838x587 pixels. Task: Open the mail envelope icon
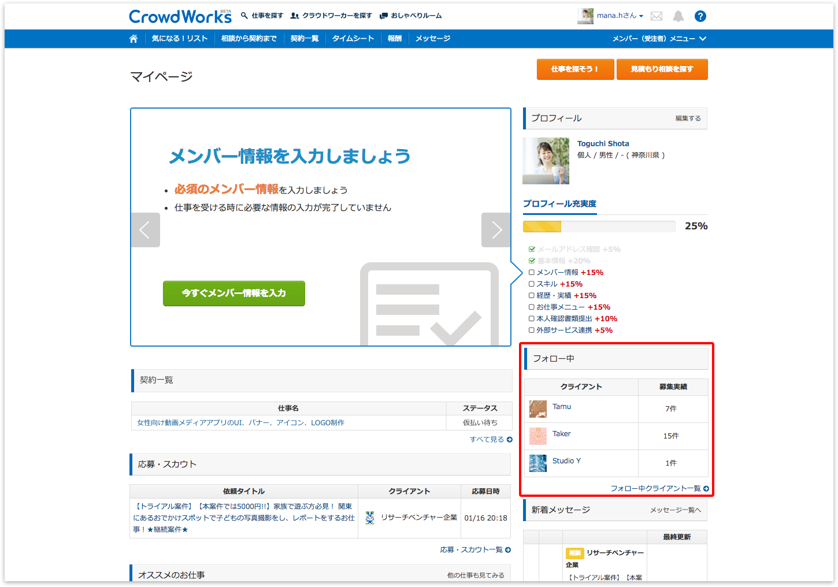657,16
